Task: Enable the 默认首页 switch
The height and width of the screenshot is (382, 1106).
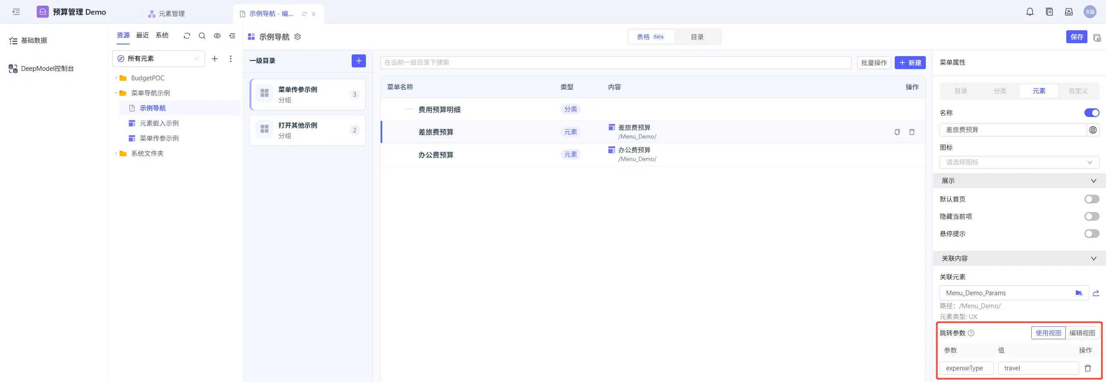Action: point(1092,199)
